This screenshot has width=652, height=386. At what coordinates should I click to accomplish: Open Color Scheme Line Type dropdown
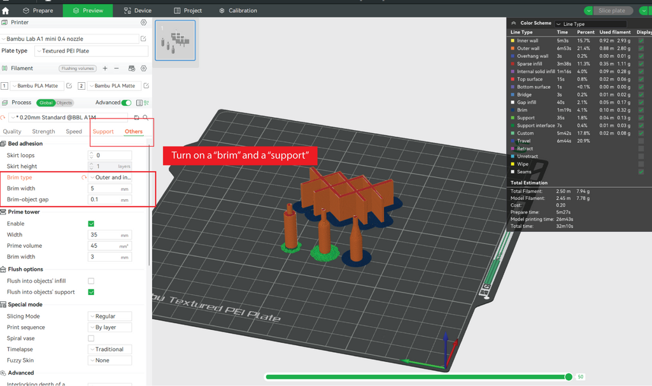(x=590, y=24)
